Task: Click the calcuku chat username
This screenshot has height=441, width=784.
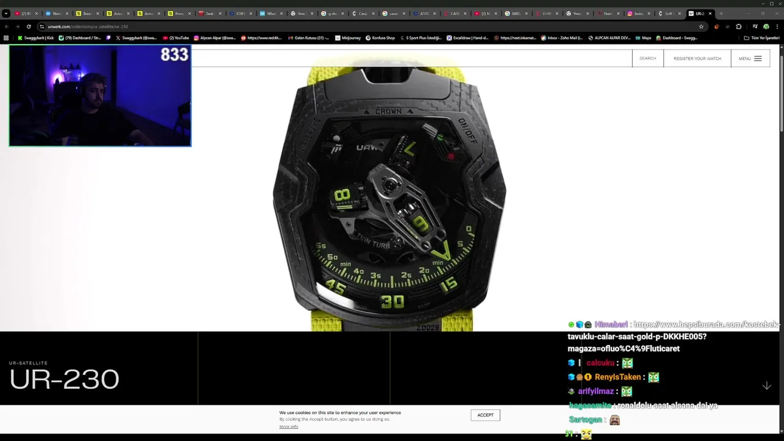Action: (x=600, y=363)
